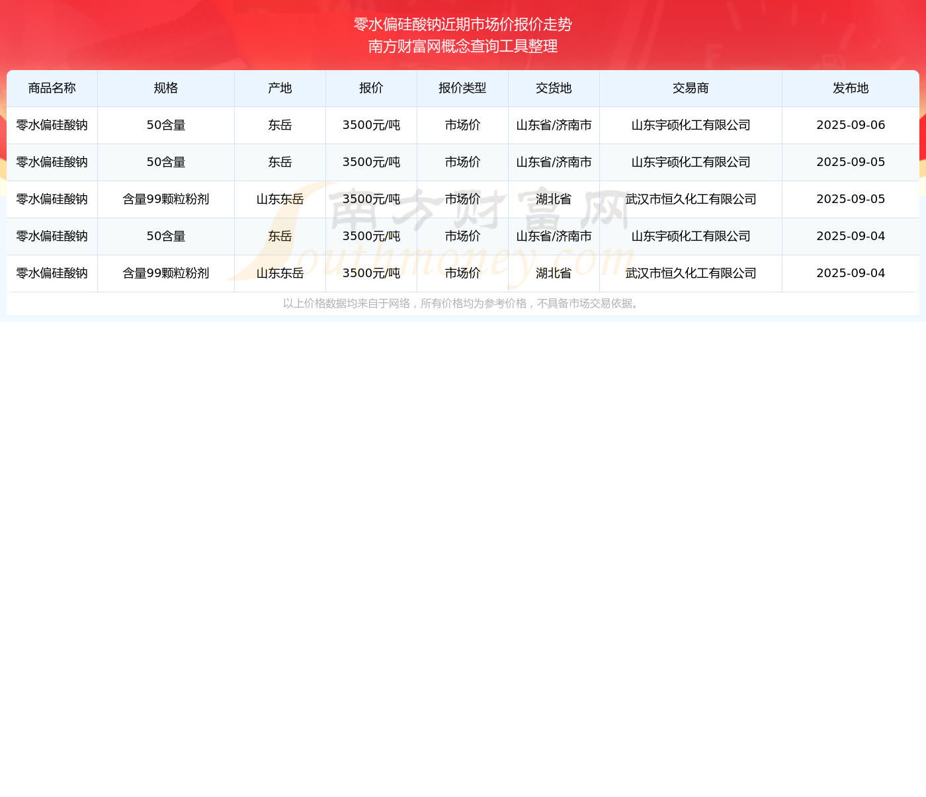Select '山东宇硕化工有限公司' in the 2025-09-04 row

click(x=691, y=236)
